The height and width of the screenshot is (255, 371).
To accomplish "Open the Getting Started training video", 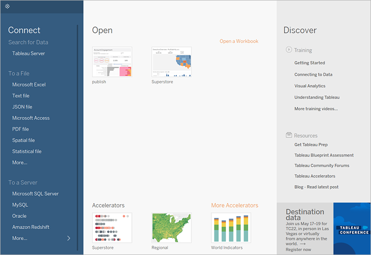I will point(310,63).
